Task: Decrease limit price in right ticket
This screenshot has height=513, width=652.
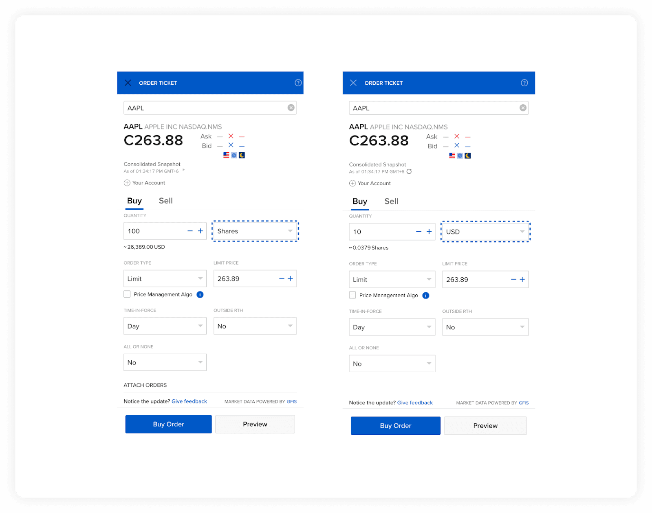Action: [x=513, y=279]
